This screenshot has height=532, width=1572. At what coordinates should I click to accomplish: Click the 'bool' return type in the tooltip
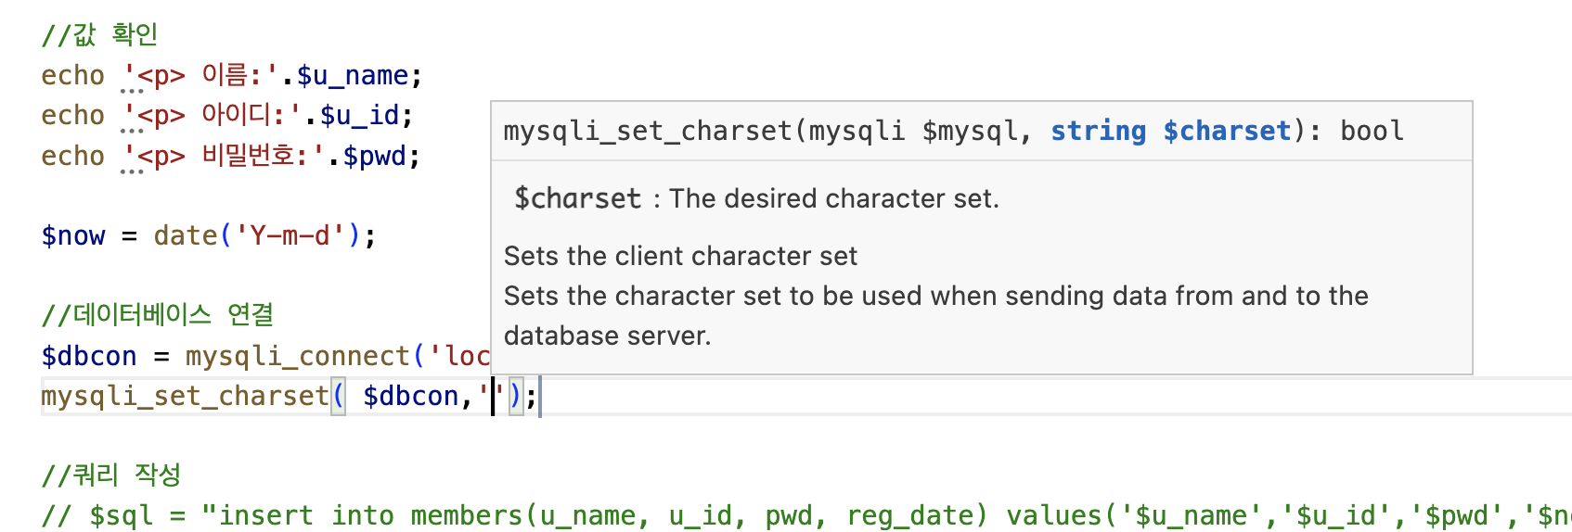(x=1372, y=131)
